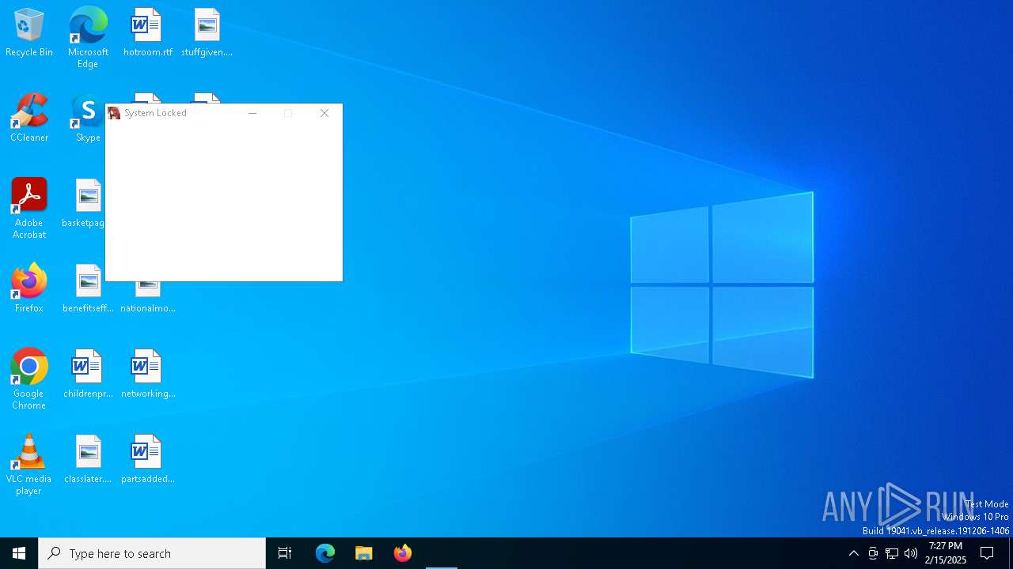The height and width of the screenshot is (569, 1013).
Task: Open File Explorer from the taskbar
Action: tap(364, 553)
